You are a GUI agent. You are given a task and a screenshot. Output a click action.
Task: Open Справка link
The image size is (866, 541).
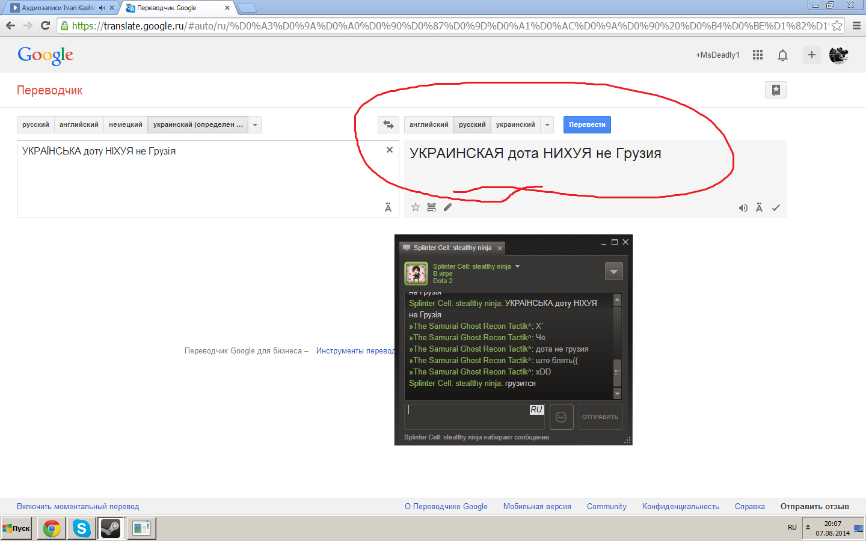[x=750, y=506]
